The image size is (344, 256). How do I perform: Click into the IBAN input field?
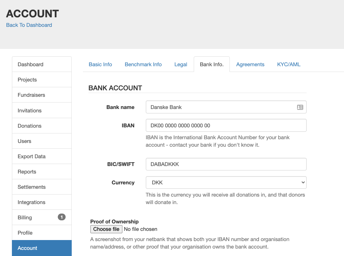click(x=226, y=125)
